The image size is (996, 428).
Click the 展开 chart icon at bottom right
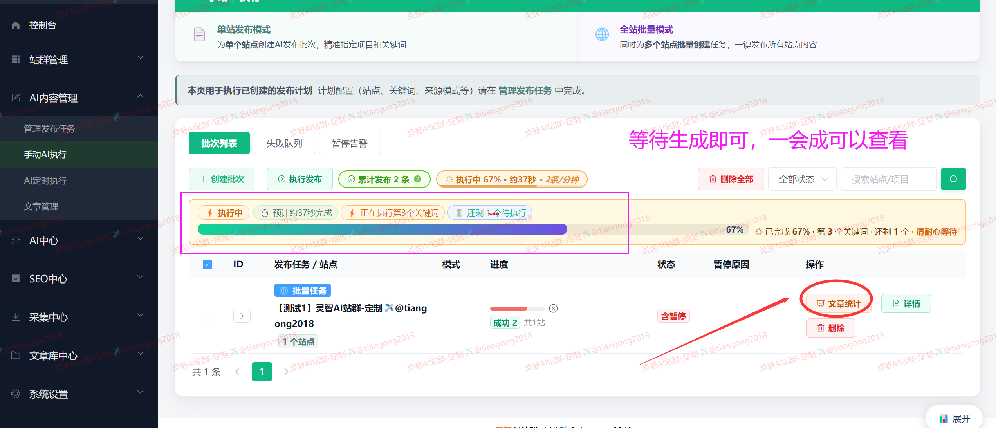click(943, 418)
